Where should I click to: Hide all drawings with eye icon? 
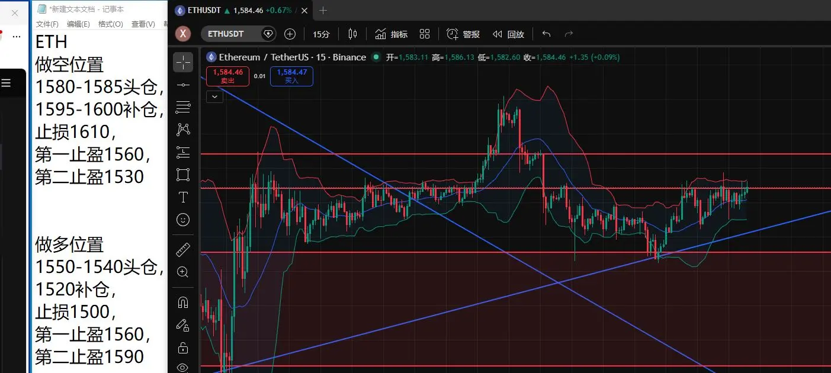click(x=183, y=367)
